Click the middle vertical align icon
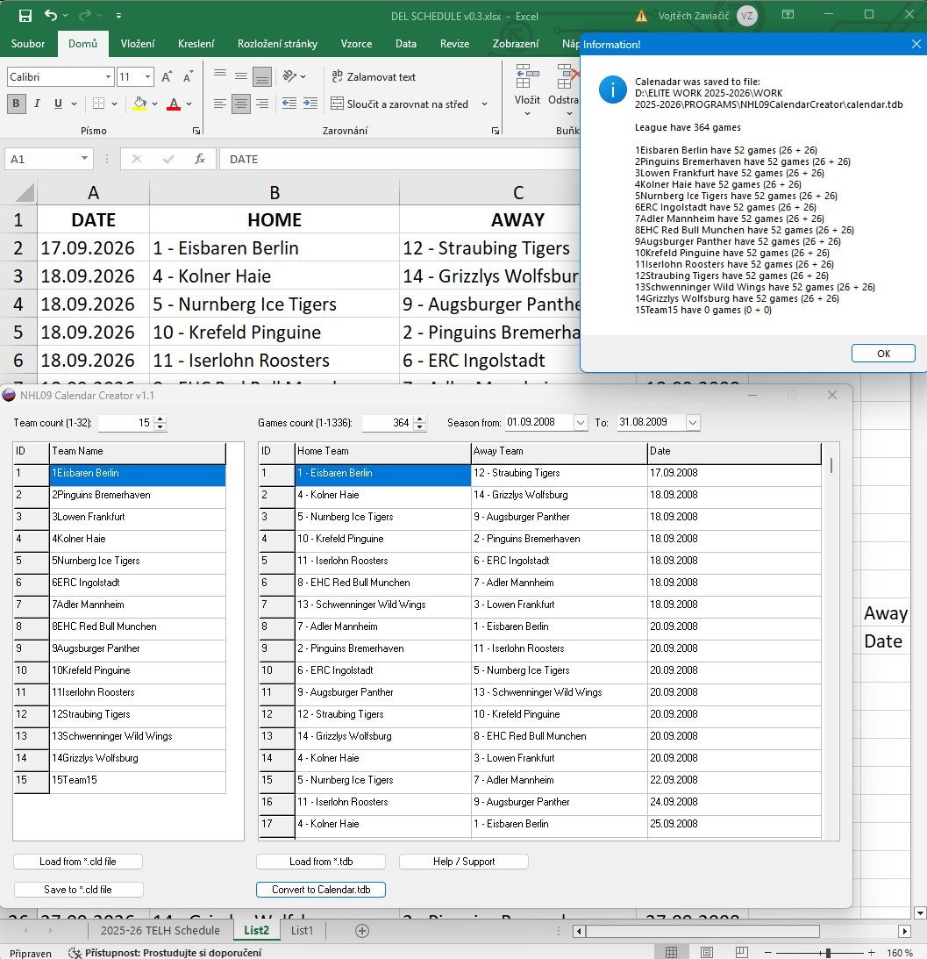The height and width of the screenshot is (959, 927). pyautogui.click(x=241, y=76)
